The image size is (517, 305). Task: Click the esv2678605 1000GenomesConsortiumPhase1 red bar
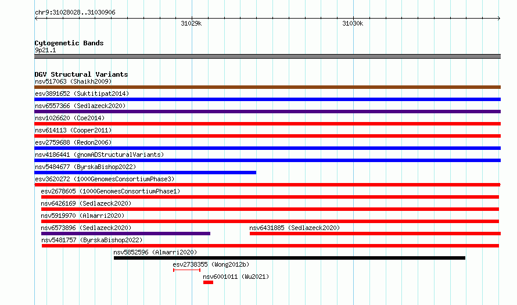point(270,197)
